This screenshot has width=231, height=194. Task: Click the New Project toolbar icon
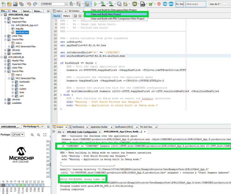[9, 4]
